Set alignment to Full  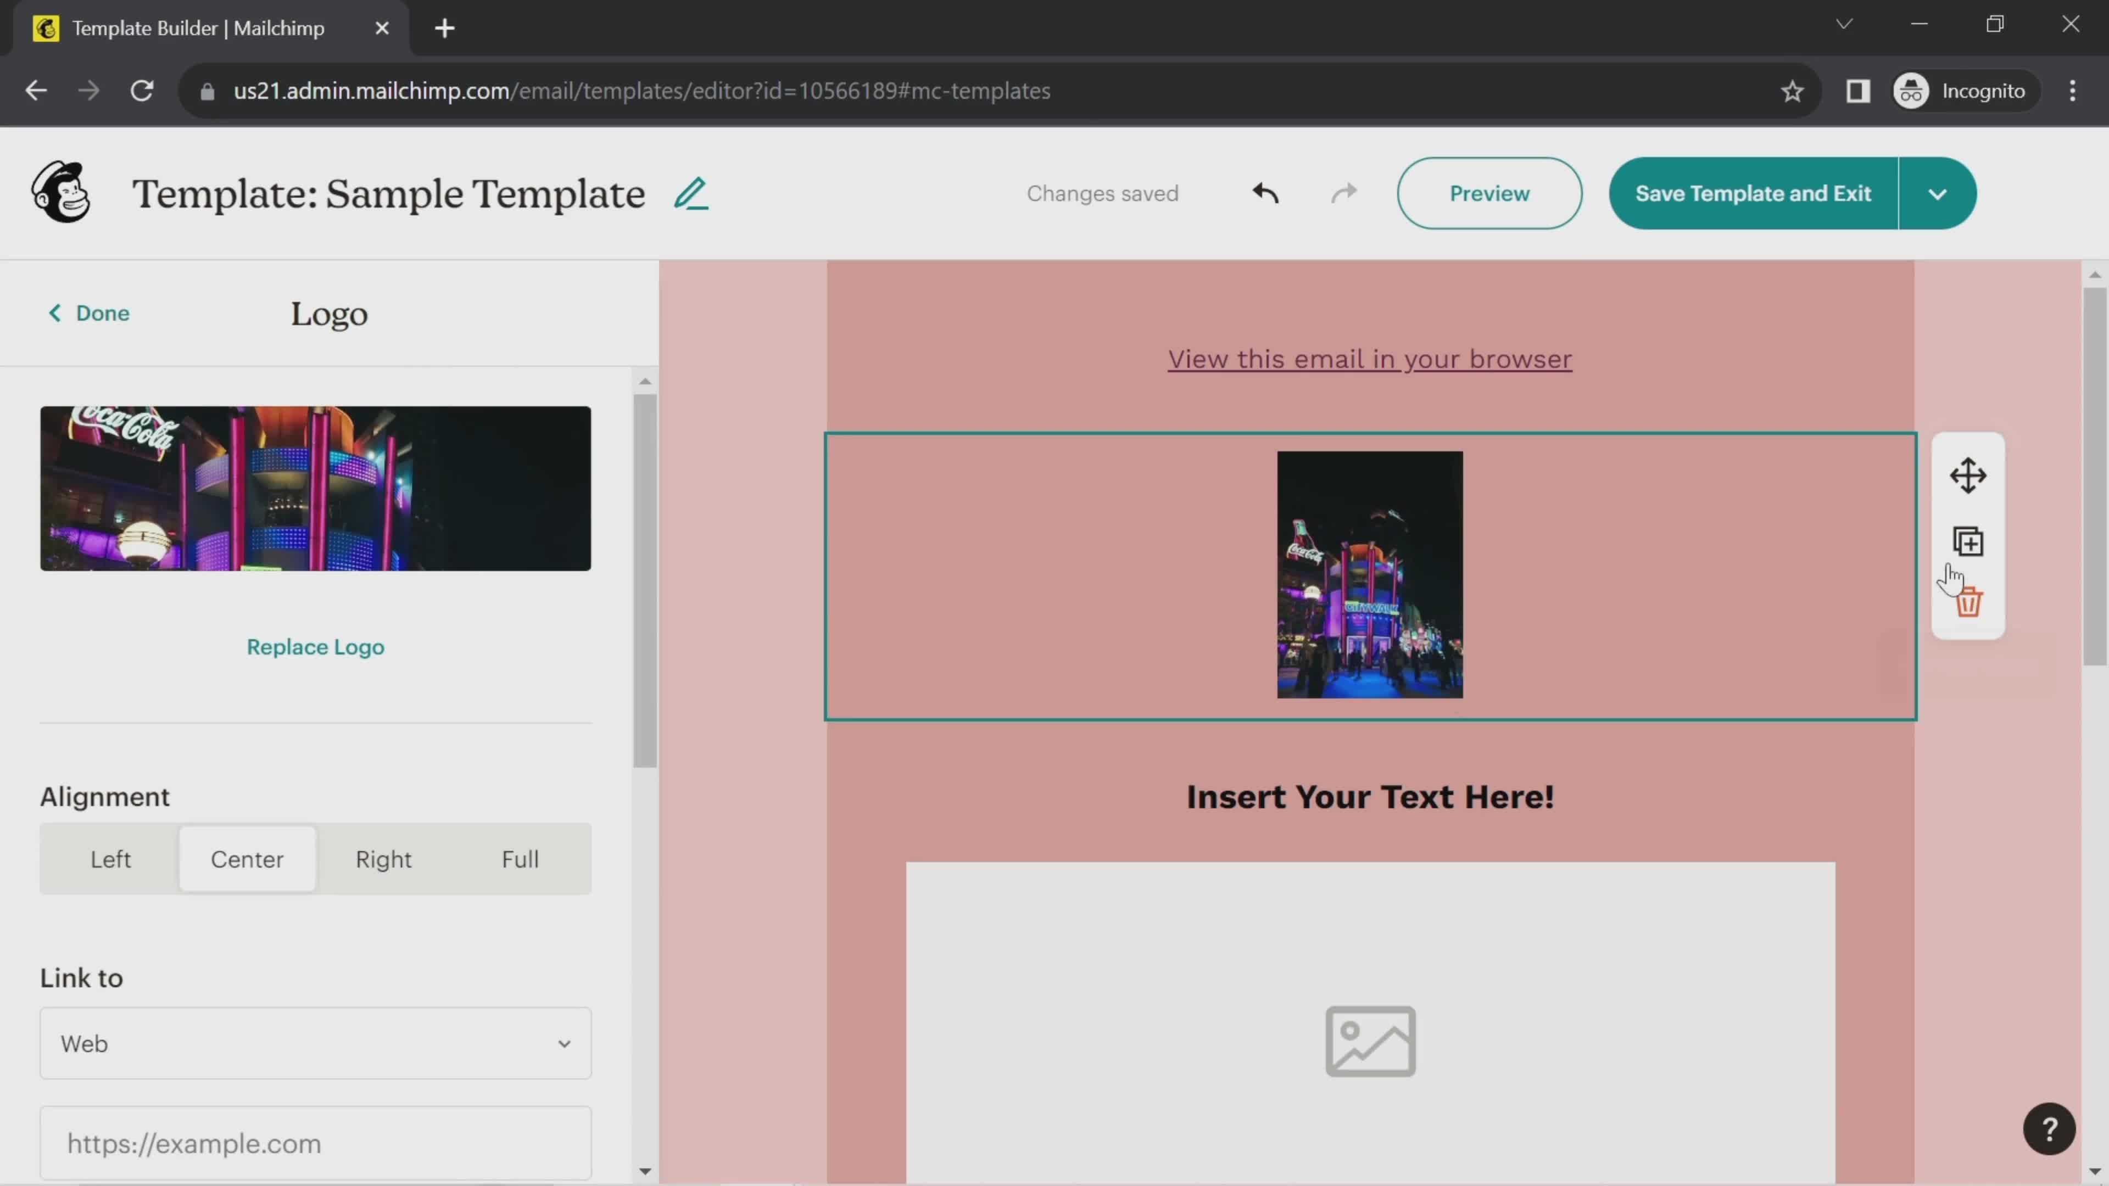(520, 859)
